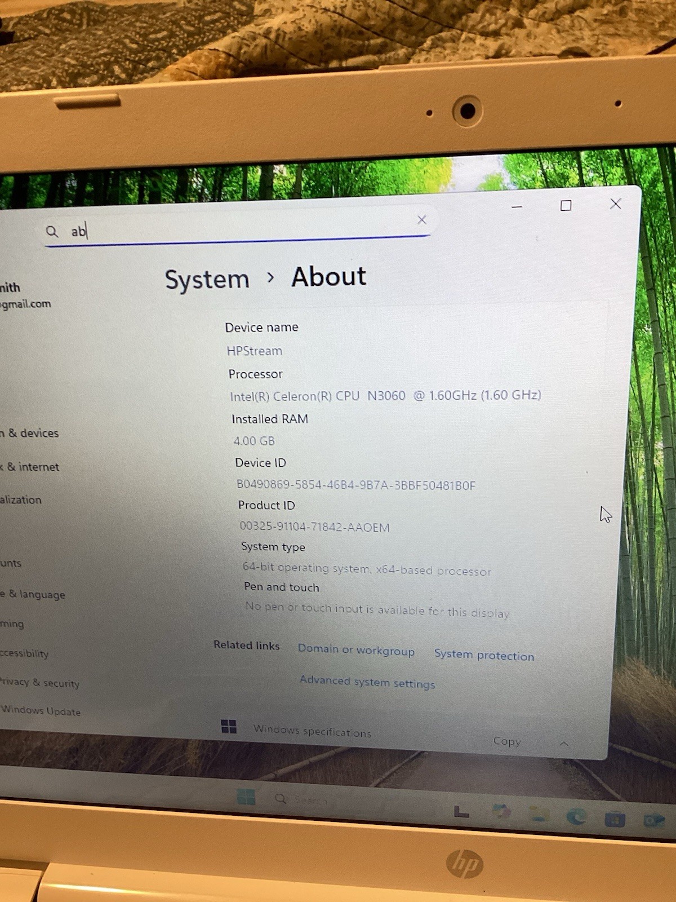The image size is (676, 902).
Task: Clear the settings search box text
Action: point(421,220)
